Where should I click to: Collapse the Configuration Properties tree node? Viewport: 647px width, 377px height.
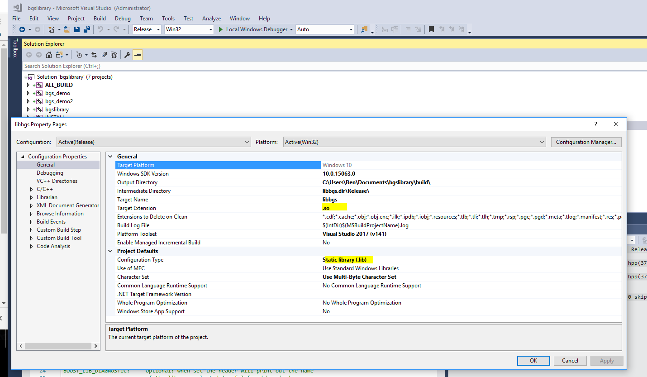[x=23, y=157]
